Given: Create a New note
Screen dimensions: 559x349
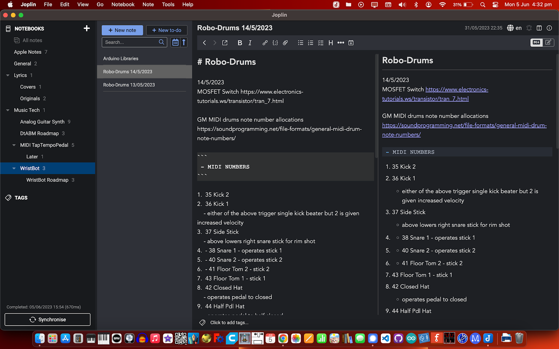Looking at the screenshot, I should point(122,30).
